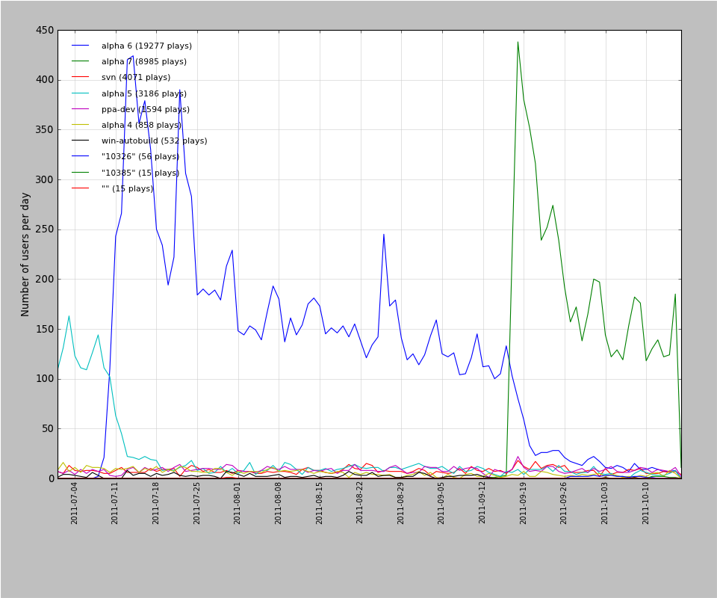Click the x-axis date 2011-09-26

tap(564, 503)
